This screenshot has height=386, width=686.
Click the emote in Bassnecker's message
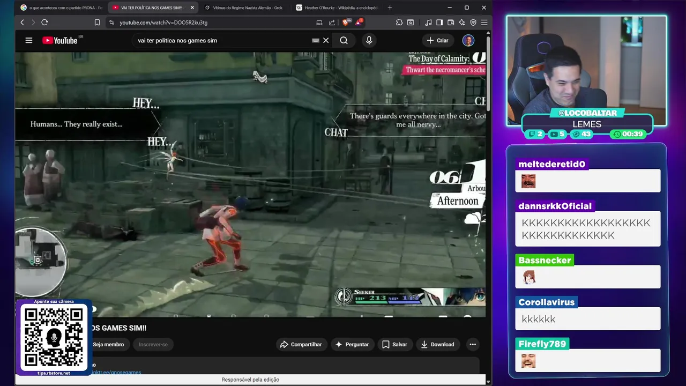528,277
